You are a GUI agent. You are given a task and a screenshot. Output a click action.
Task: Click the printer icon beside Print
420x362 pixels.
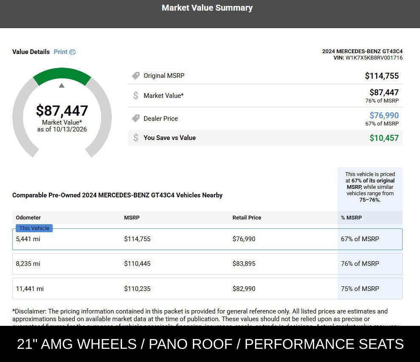72,52
